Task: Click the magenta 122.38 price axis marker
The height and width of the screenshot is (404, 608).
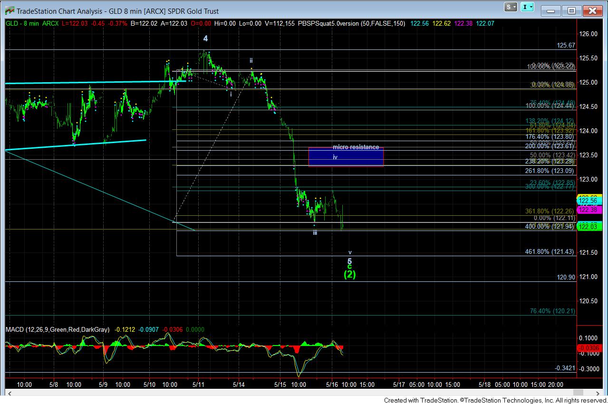Action: [589, 210]
